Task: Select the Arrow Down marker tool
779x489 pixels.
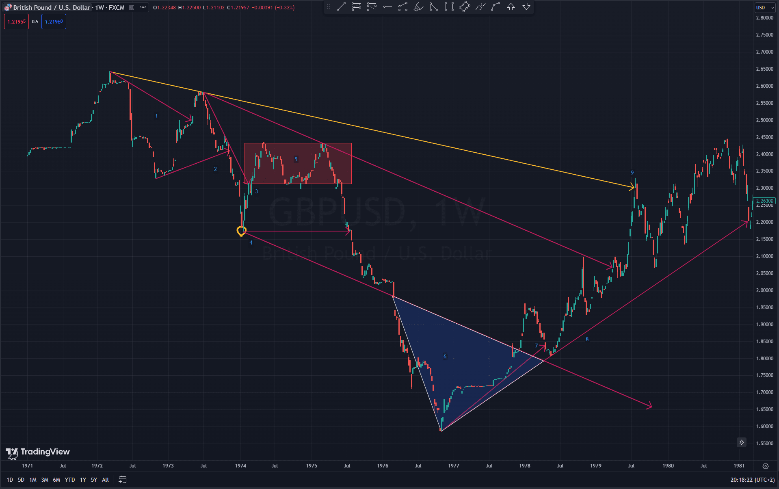Action: click(x=526, y=7)
